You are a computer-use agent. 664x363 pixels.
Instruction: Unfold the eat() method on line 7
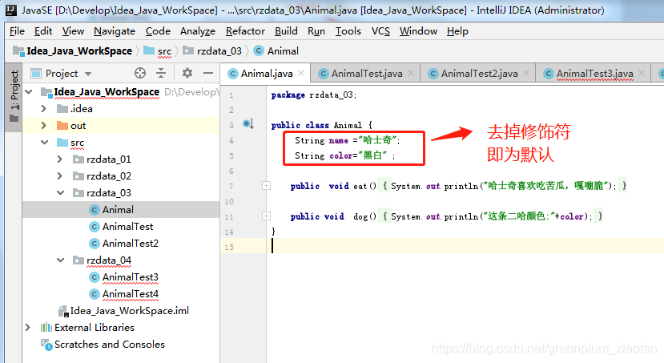(267, 186)
